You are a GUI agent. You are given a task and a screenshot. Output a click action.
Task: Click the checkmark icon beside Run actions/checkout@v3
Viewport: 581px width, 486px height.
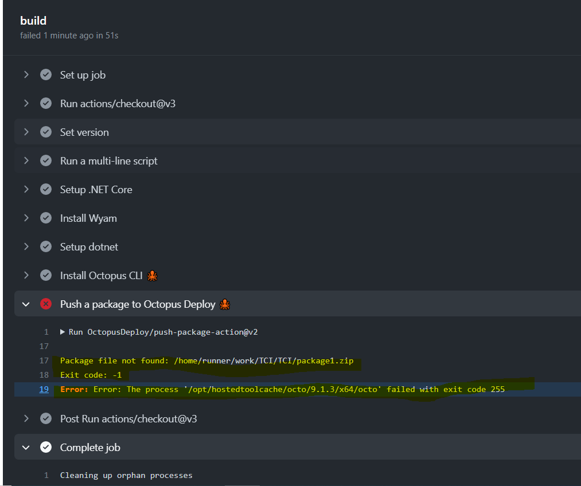click(46, 103)
